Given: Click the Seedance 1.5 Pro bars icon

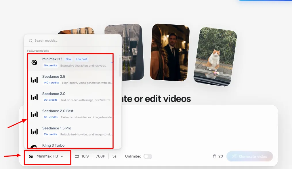Looking at the screenshot, I should coord(34,131).
